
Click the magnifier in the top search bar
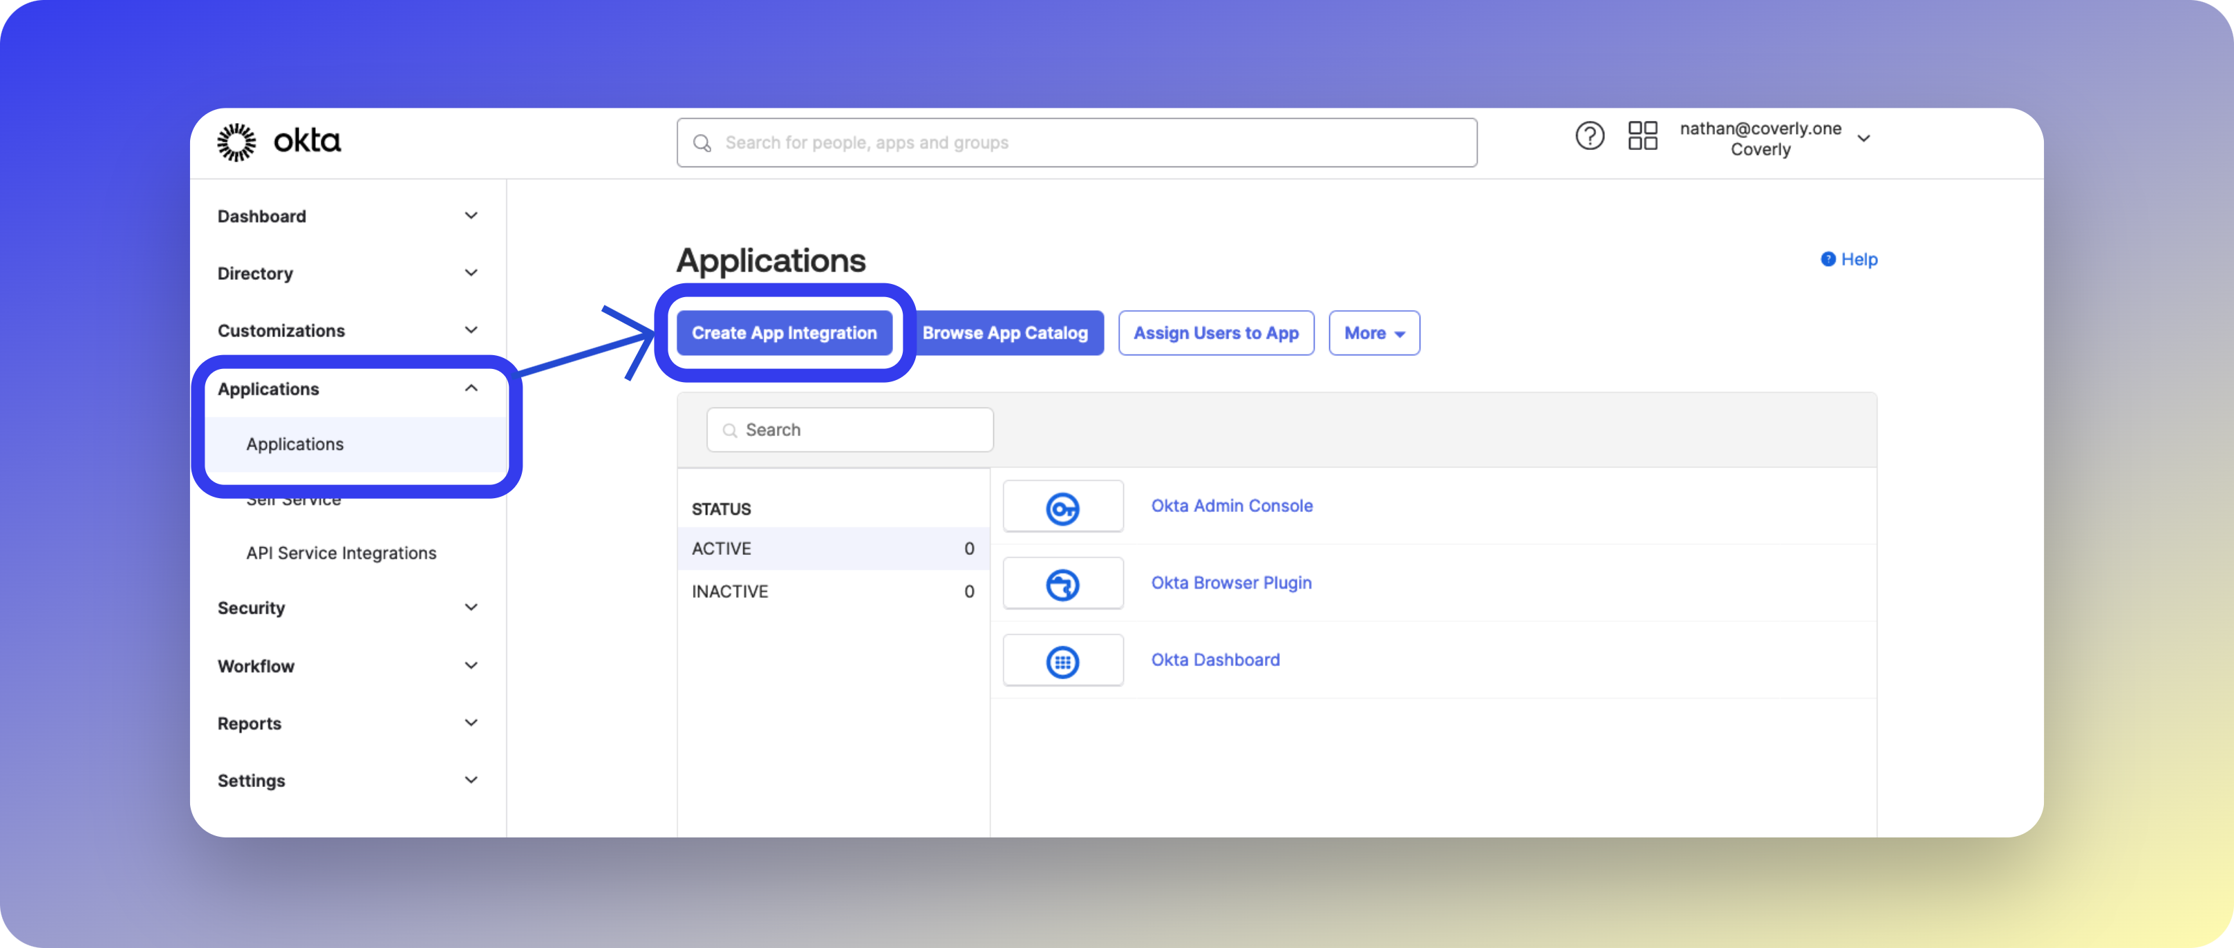click(x=702, y=143)
